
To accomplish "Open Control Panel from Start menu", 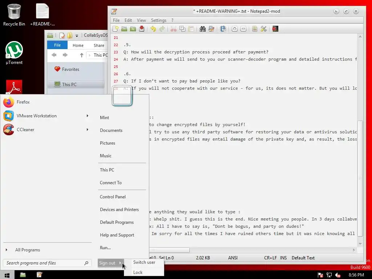I will click(x=113, y=197).
